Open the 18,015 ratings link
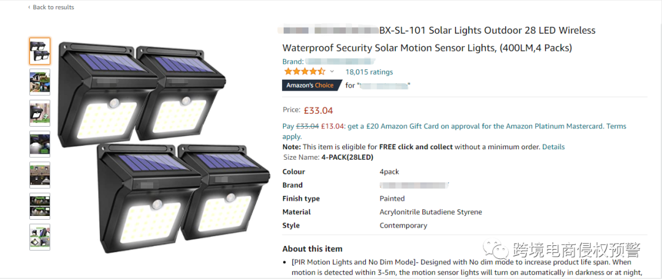Image resolution: width=662 pixels, height=279 pixels. coord(369,72)
